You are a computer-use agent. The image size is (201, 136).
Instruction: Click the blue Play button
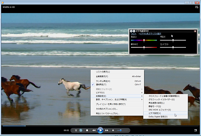[x=100, y=130]
